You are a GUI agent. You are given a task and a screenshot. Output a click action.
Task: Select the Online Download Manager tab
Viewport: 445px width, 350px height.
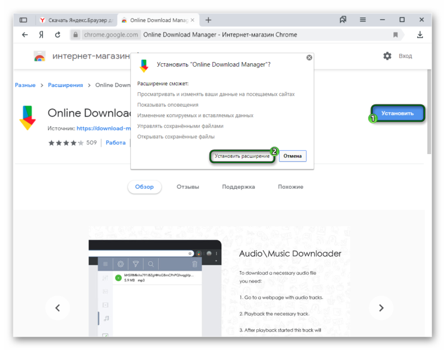[158, 20]
